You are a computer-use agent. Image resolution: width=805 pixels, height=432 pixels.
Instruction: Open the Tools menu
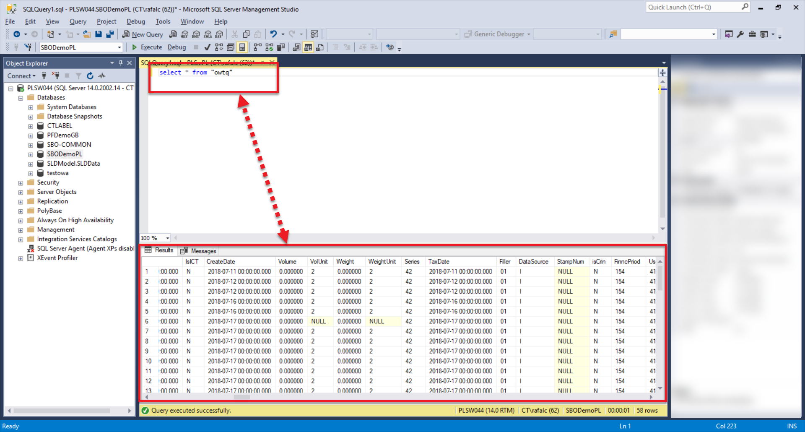(163, 21)
